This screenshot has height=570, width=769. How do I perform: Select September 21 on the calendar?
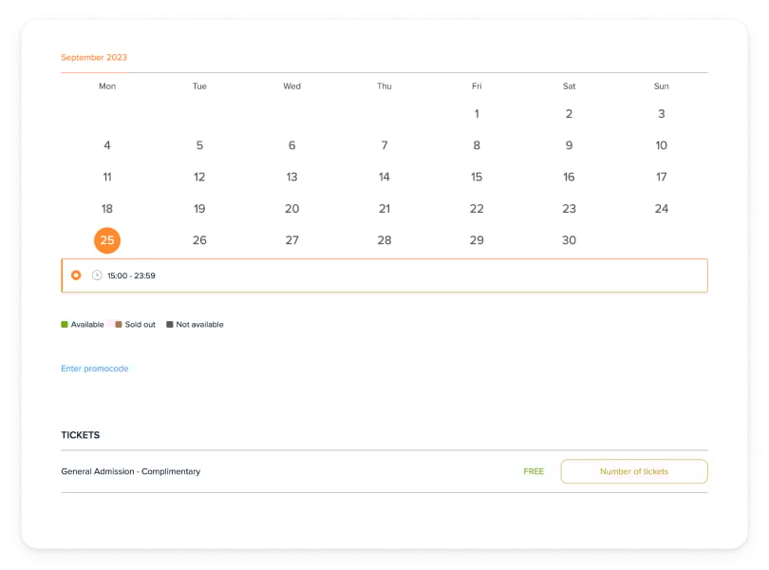384,209
